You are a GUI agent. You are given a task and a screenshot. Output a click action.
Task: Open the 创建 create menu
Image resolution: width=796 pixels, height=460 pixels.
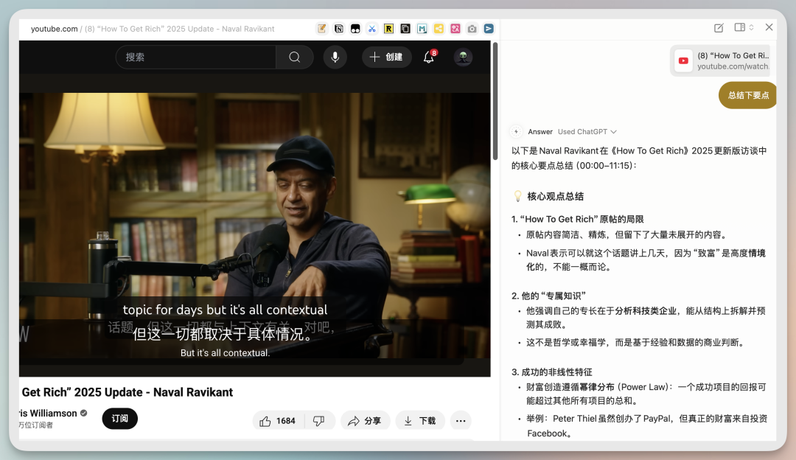[386, 57]
